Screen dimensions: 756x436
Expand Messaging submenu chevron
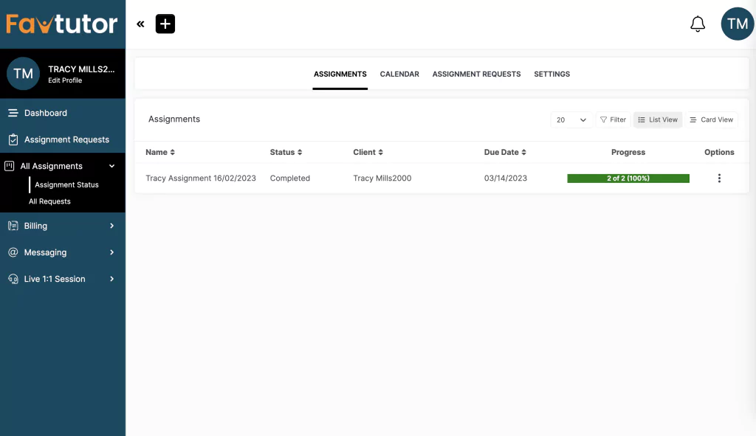112,252
